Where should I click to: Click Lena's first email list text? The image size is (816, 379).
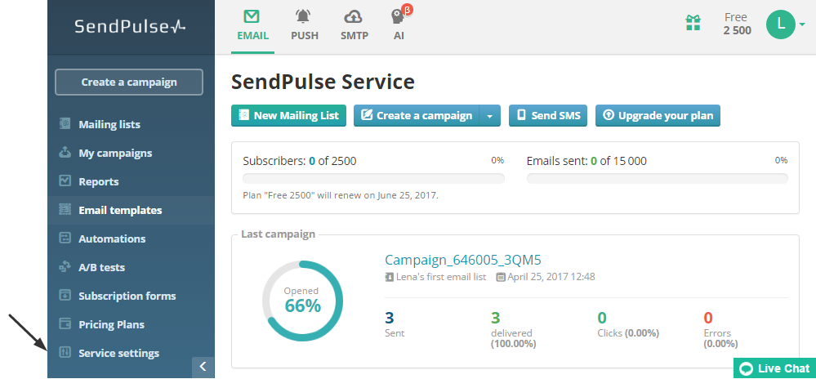pos(441,277)
